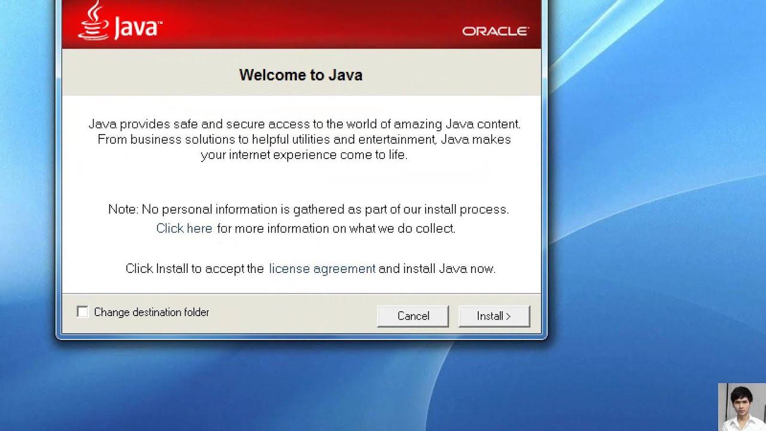
Task: Open the license agreement link
Action: 322,269
